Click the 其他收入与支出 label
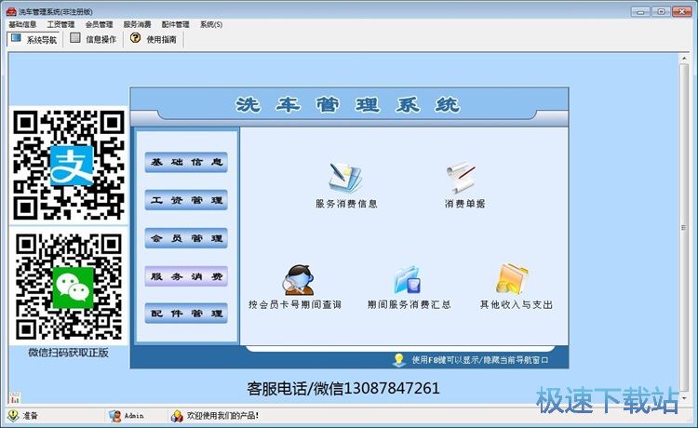 tap(516, 305)
